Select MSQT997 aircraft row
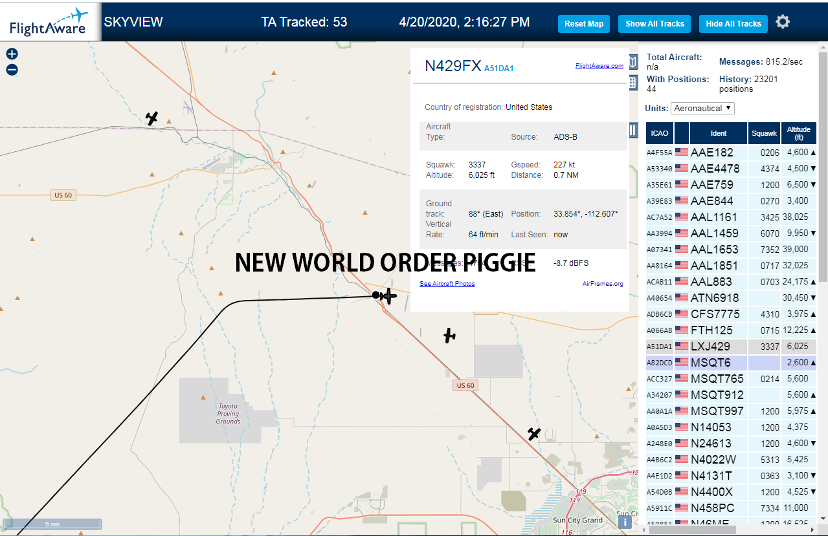Viewport: 828px width, 536px height. [732, 411]
